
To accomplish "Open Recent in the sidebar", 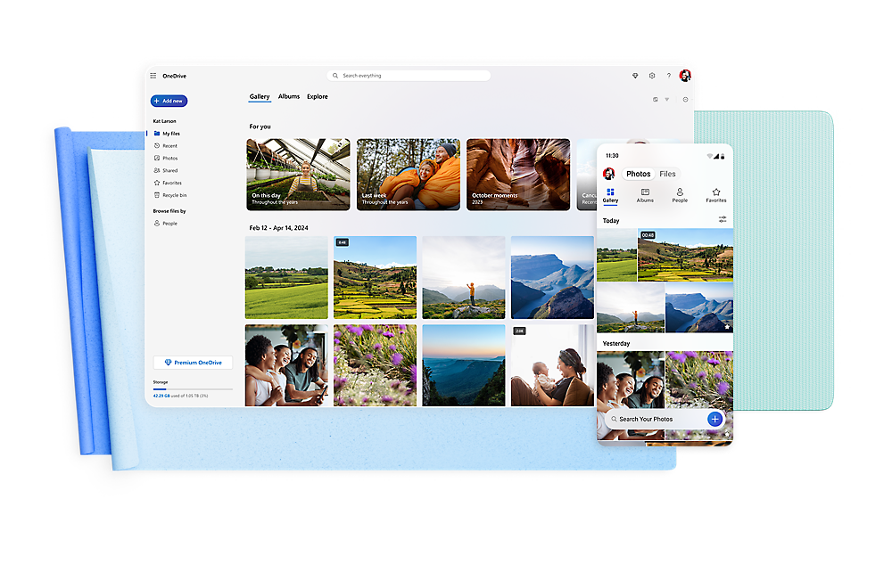I will (166, 146).
